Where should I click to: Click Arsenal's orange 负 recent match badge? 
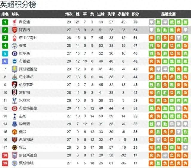click(x=178, y=30)
